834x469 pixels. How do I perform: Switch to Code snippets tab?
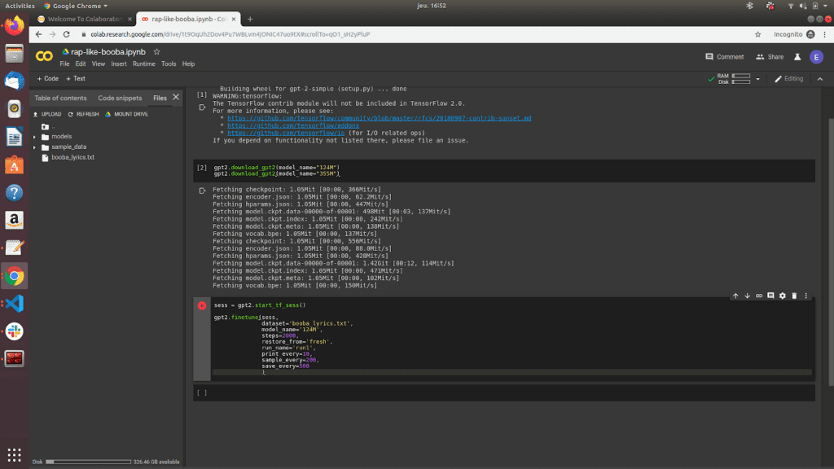pos(120,98)
